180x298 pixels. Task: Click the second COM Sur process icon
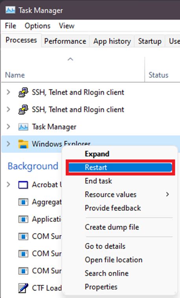tap(23, 253)
